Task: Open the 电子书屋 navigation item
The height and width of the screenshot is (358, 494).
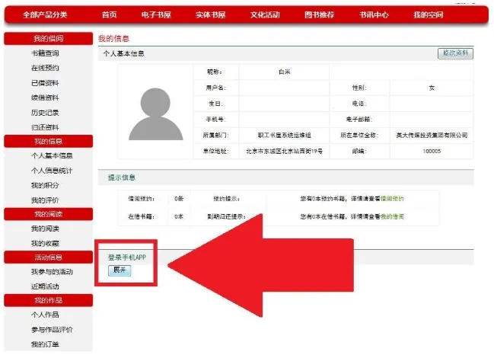Action: tap(156, 14)
